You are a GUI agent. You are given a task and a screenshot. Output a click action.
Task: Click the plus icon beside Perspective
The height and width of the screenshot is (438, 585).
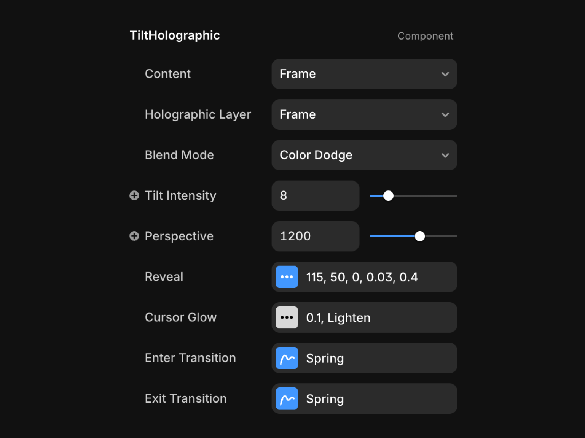click(134, 236)
